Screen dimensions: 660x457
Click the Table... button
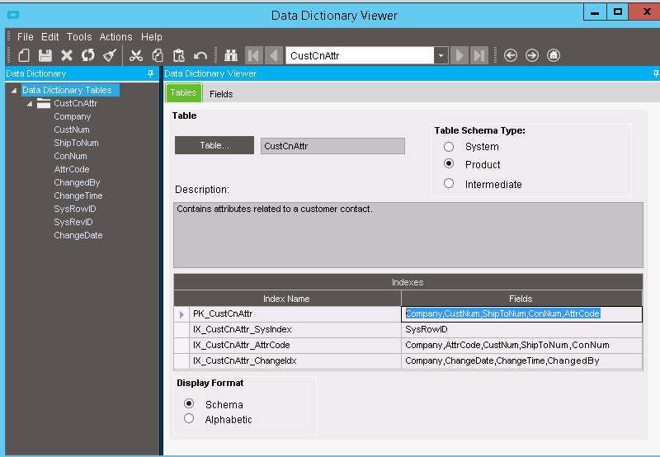[x=214, y=146]
